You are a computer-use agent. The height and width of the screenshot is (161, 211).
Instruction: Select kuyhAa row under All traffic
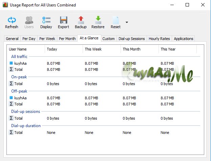[x=20, y=63]
